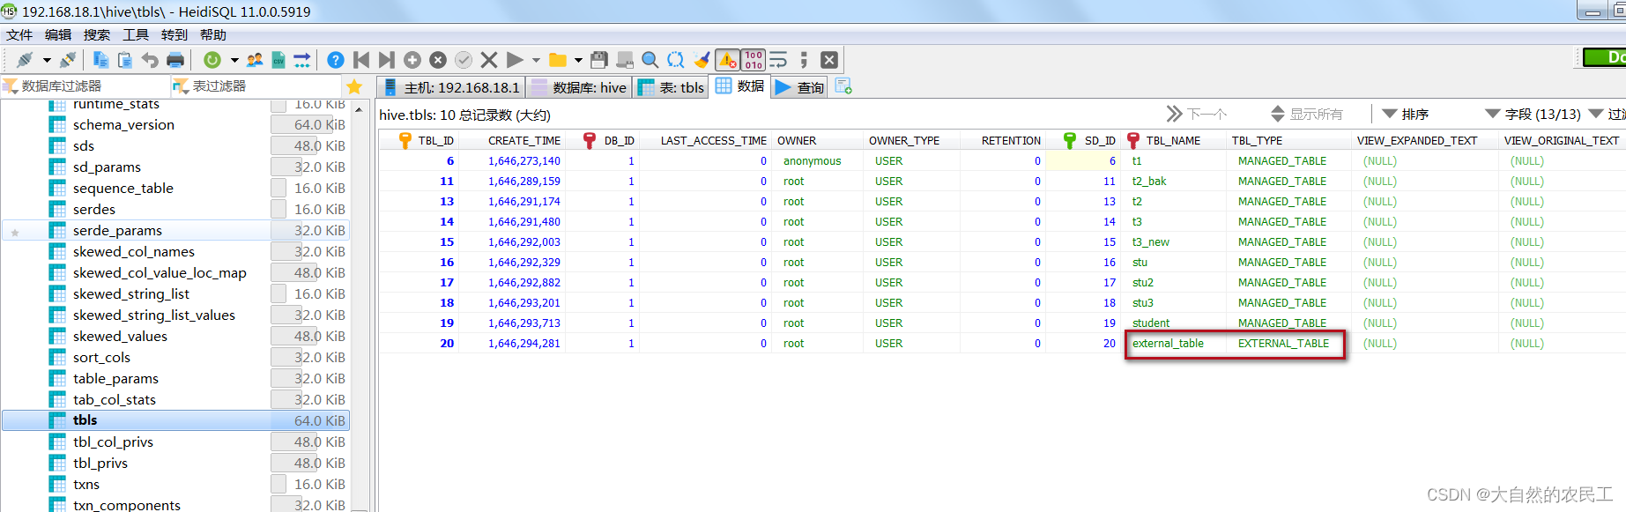
Task: Switch to the 数据 tab
Action: tap(740, 86)
